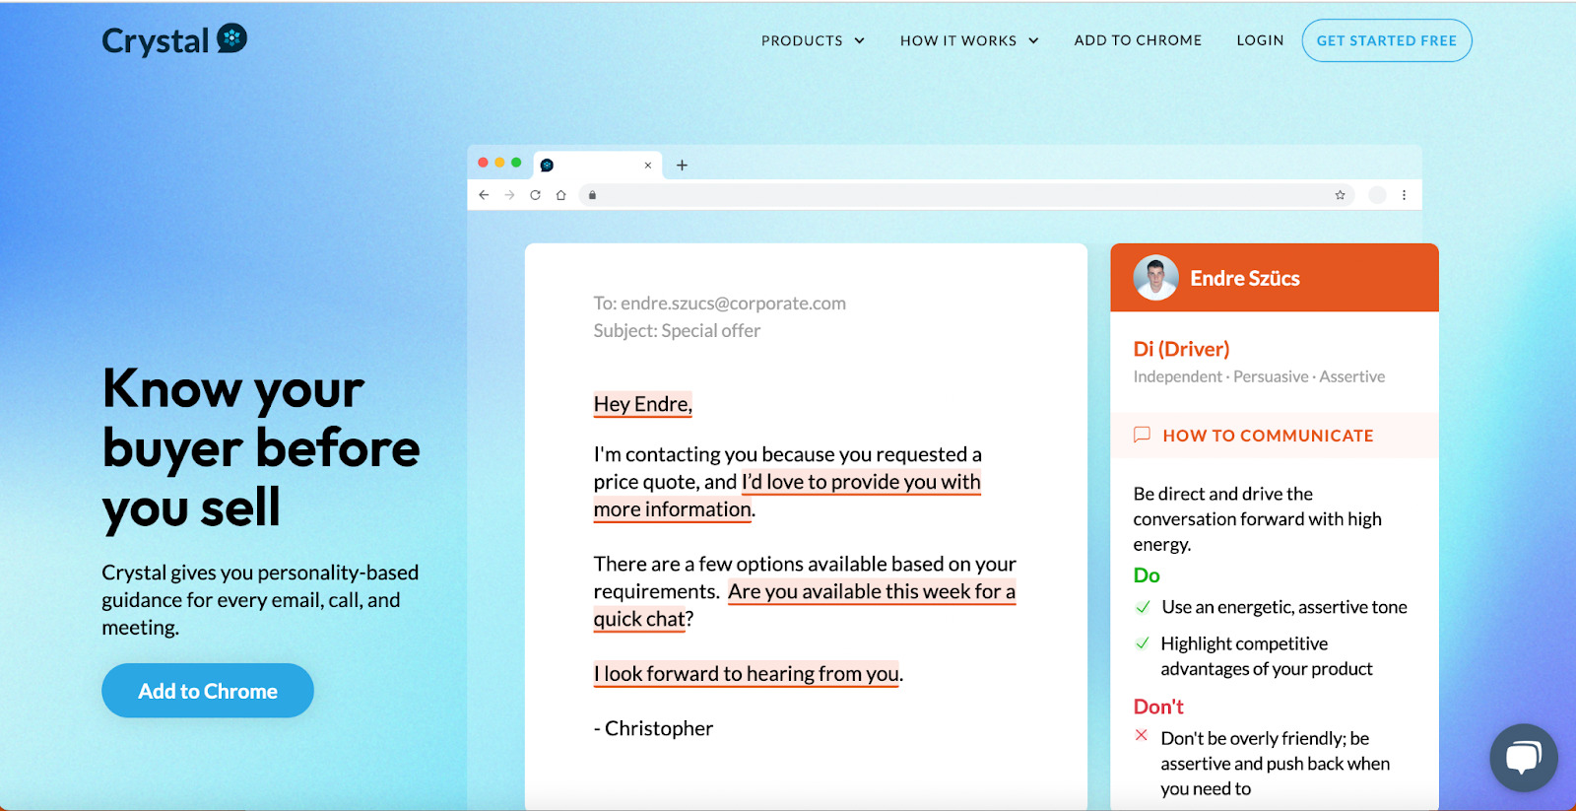Screen dimensions: 1576x811
Task: Click the red Don't heading
Action: tap(1158, 707)
